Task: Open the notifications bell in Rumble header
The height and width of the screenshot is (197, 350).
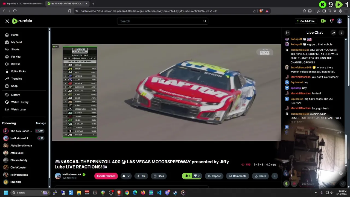Action: [331, 21]
